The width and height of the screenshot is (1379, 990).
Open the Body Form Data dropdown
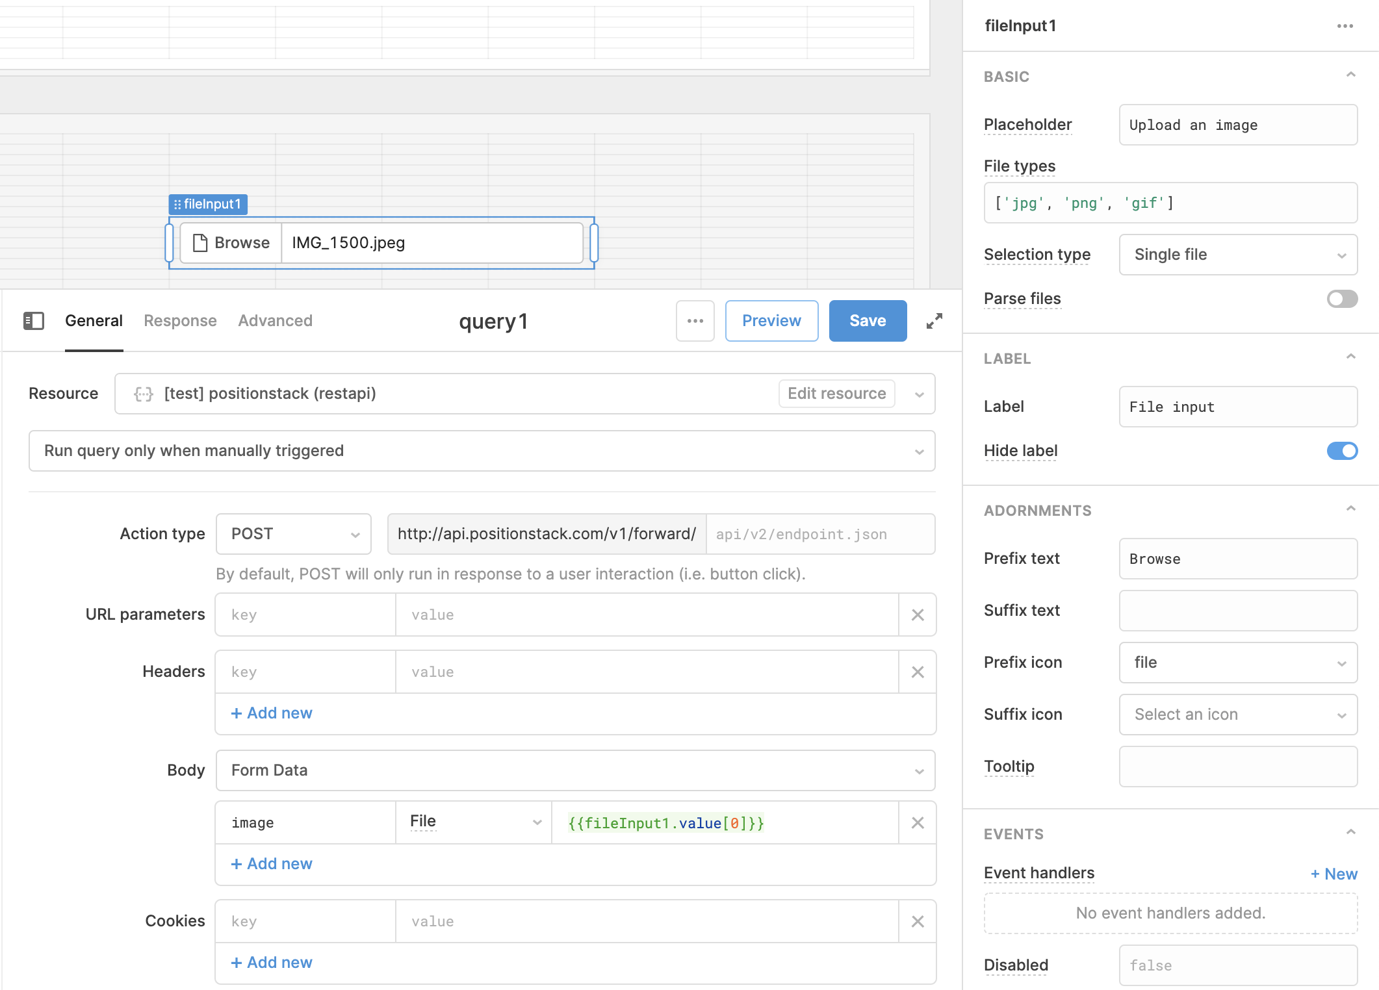[576, 770]
